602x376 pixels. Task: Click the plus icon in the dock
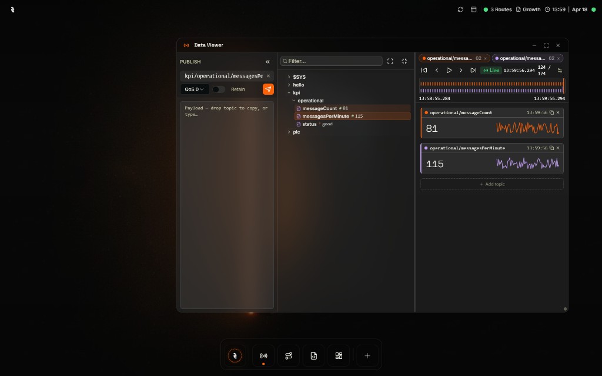[x=367, y=355]
